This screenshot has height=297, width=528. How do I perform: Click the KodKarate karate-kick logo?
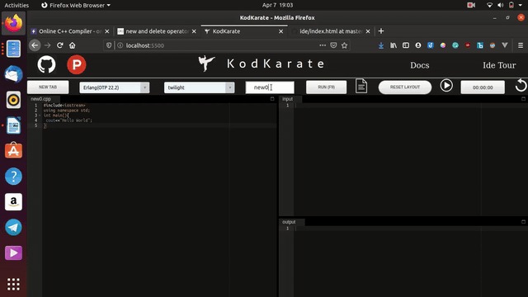(206, 64)
